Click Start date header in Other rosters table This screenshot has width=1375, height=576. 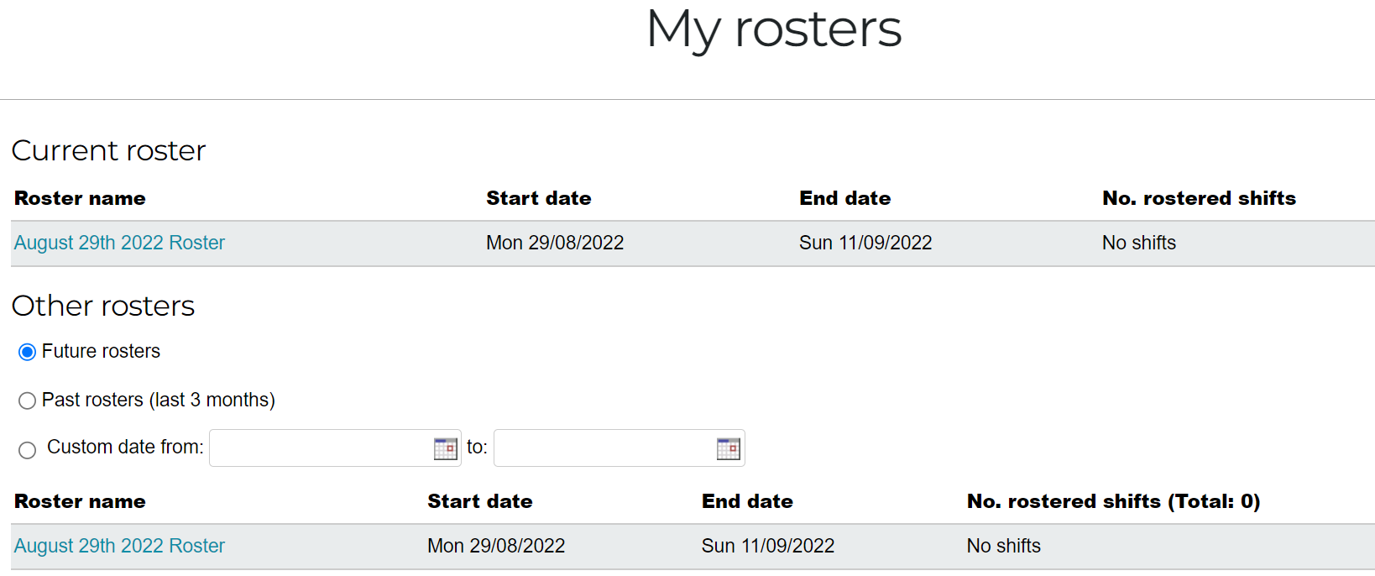[x=480, y=501]
